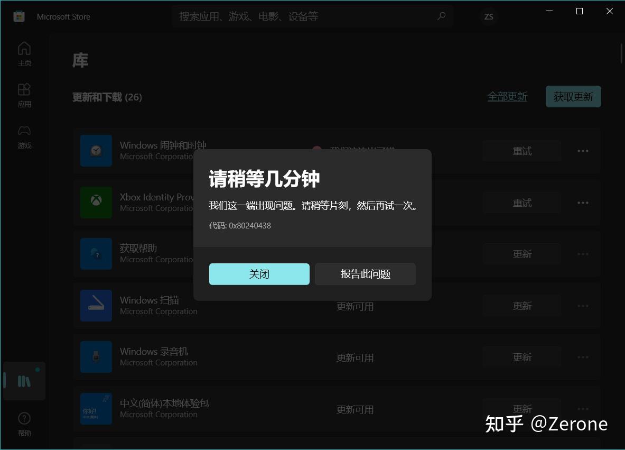Click the Microsoft Store logo
Screen dimensions: 625x450
tap(18, 16)
